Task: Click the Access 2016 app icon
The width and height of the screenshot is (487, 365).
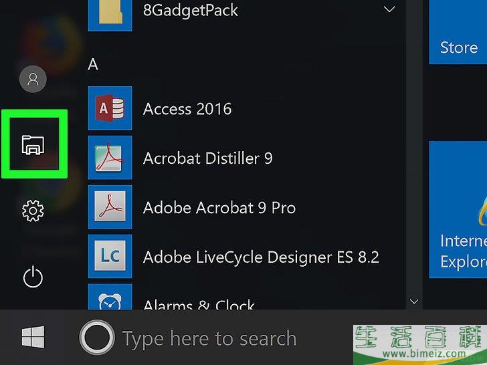Action: coord(110,108)
